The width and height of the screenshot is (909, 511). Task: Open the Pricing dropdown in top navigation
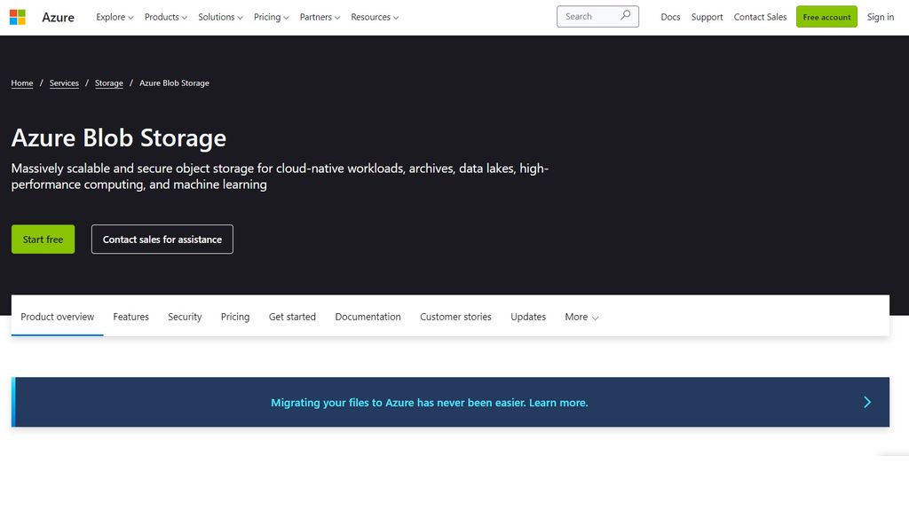(x=271, y=17)
